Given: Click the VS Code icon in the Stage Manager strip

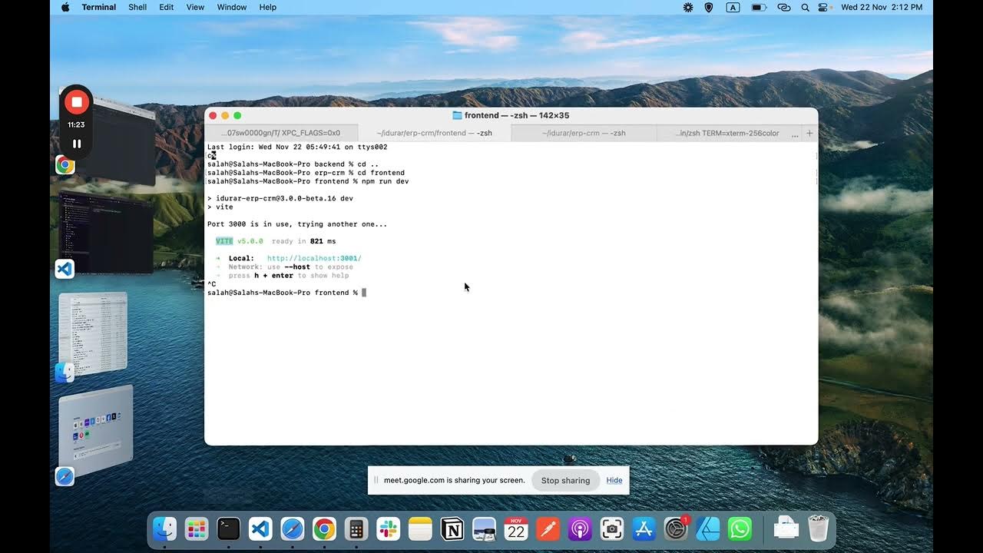Looking at the screenshot, I should pos(65,269).
